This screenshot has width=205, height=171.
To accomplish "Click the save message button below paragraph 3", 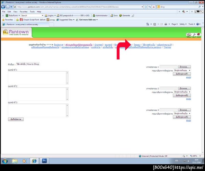I will coord(16,119).
